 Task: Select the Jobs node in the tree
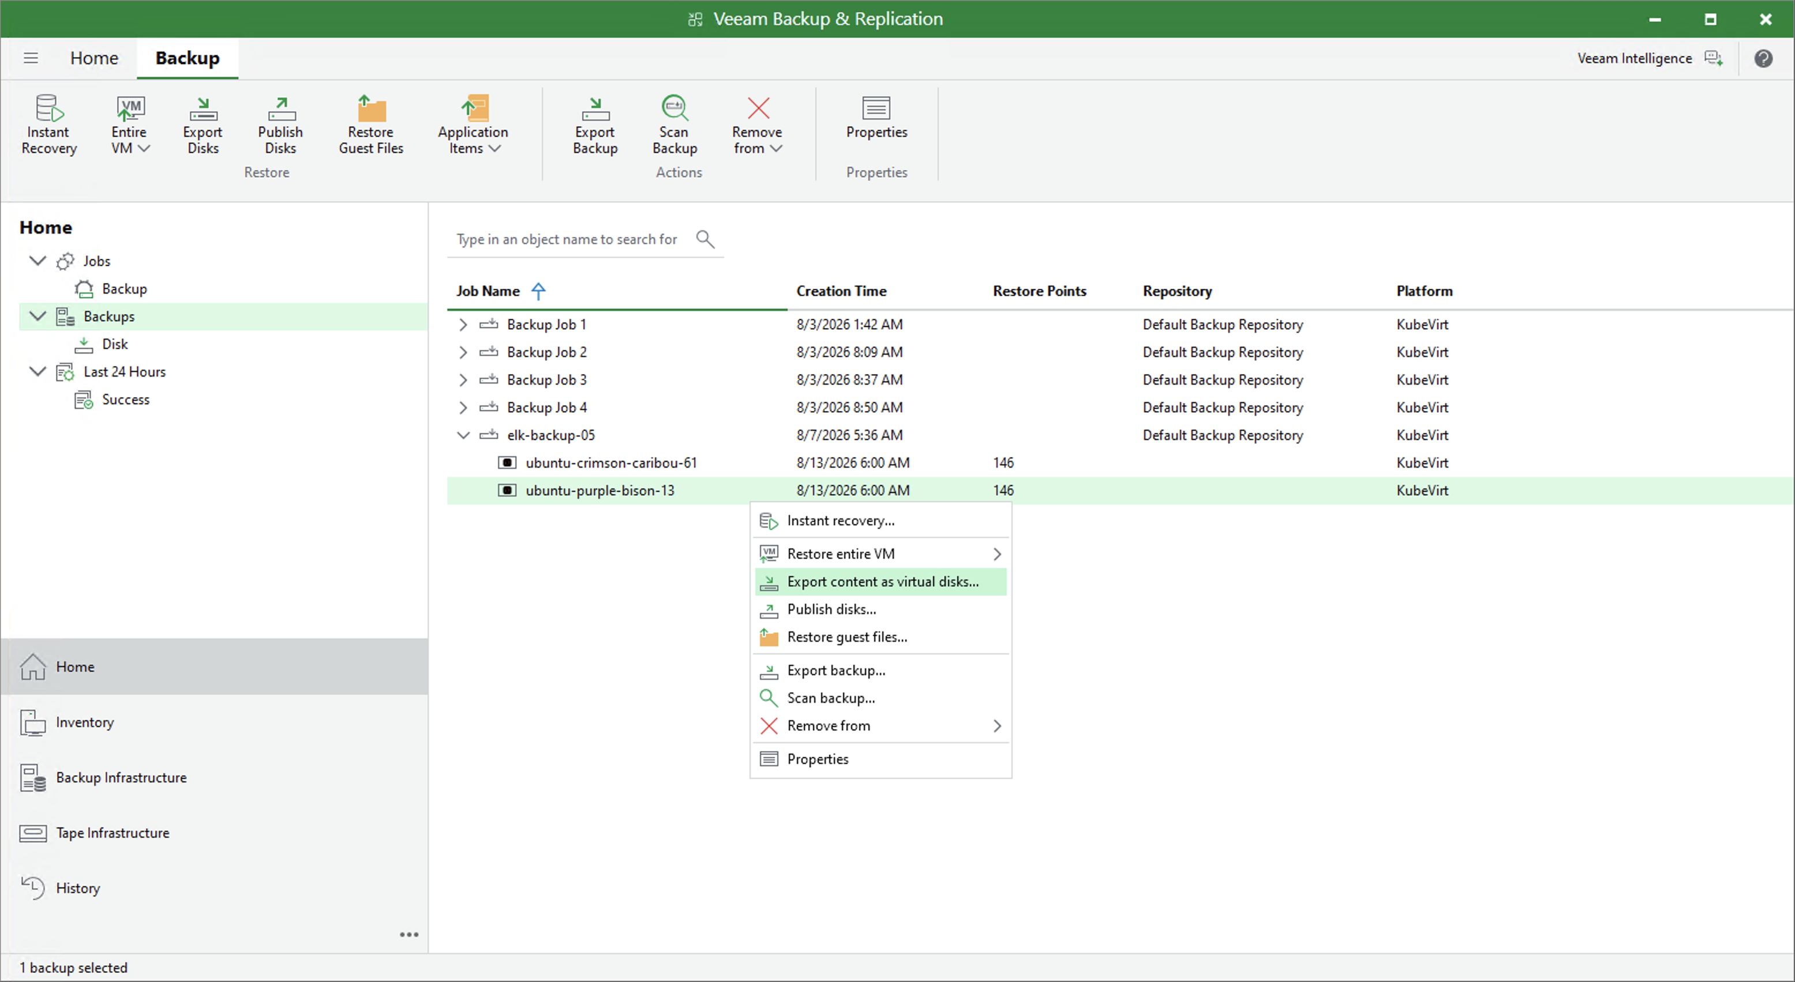coord(97,261)
